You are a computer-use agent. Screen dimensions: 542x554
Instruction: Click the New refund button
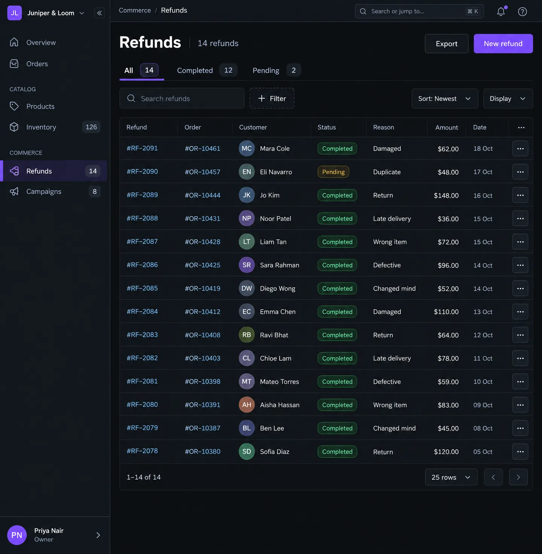tap(503, 44)
